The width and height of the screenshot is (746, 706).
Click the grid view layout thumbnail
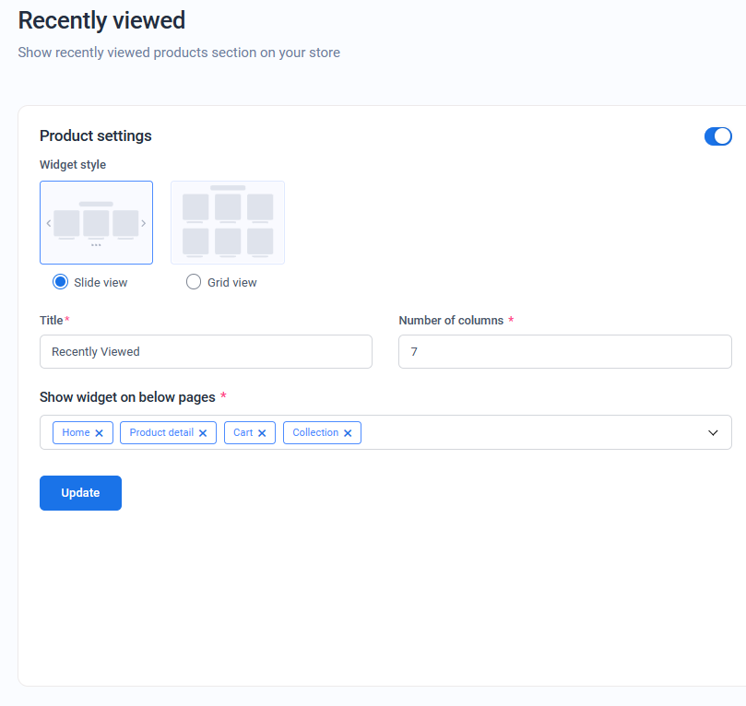[x=228, y=223]
